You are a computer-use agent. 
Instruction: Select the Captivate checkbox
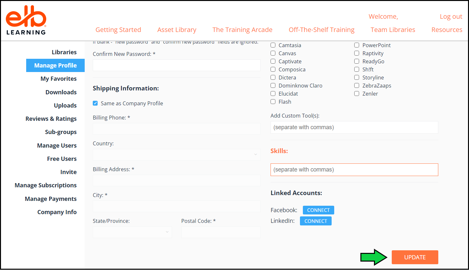click(x=273, y=61)
